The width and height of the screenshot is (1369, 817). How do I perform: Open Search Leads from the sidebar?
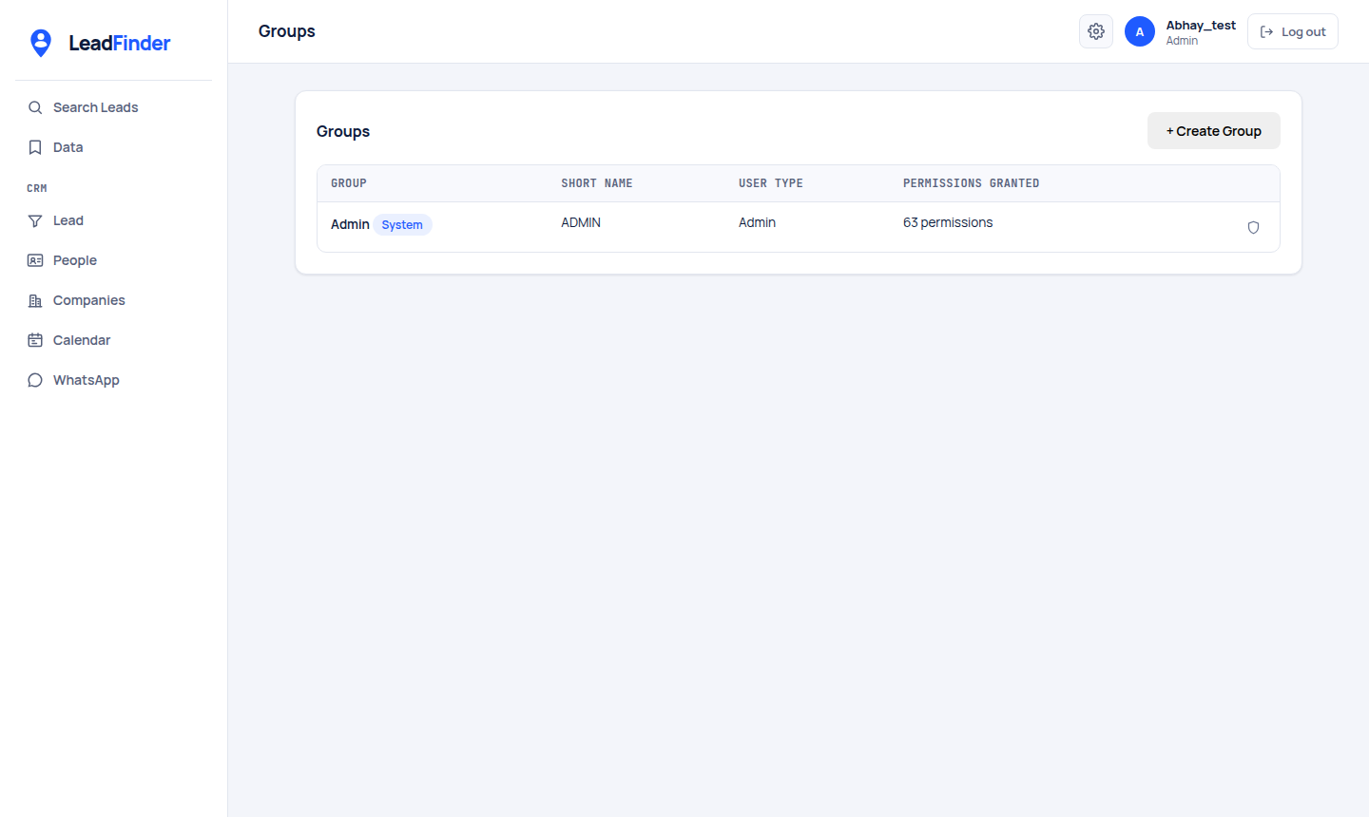pos(114,107)
